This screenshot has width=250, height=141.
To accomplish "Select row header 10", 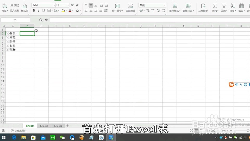I will pyautogui.click(x=3, y=65).
